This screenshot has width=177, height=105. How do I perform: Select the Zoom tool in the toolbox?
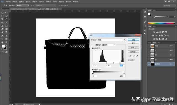point(6,42)
